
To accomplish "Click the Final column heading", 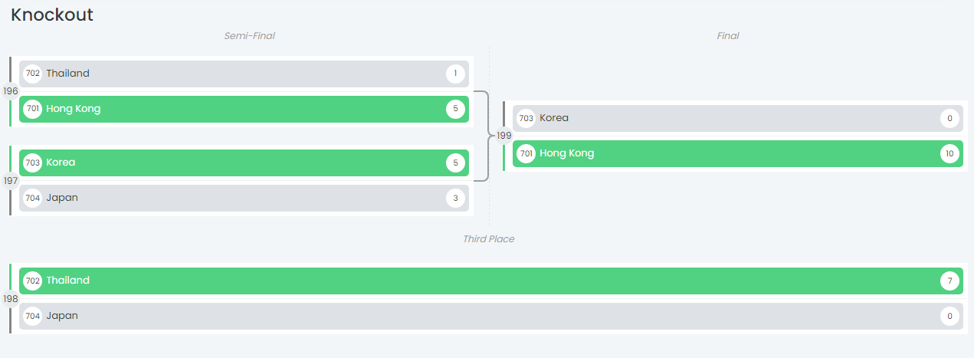I will 727,36.
